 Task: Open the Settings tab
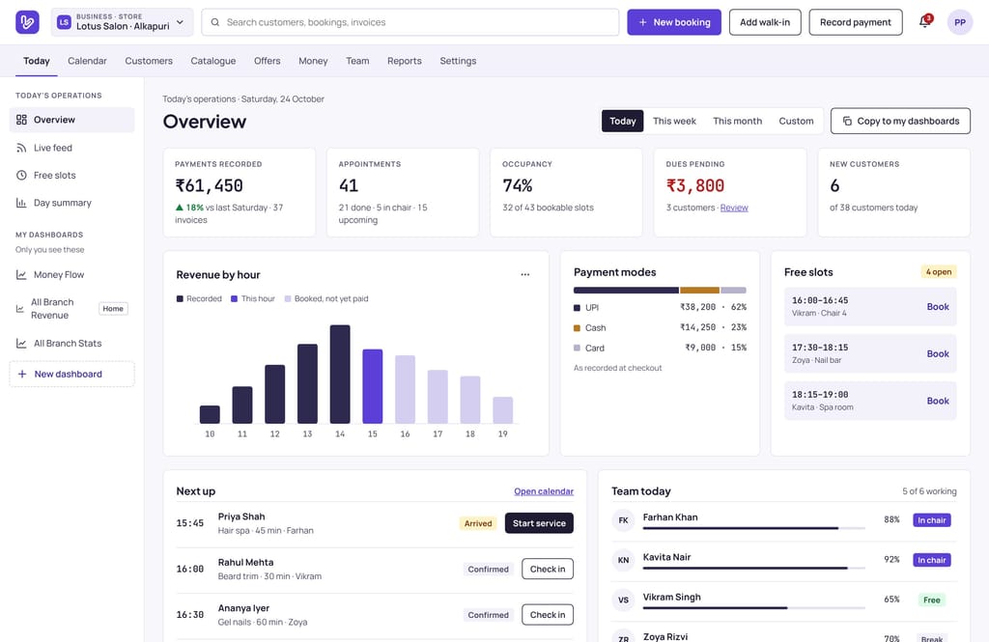click(458, 61)
